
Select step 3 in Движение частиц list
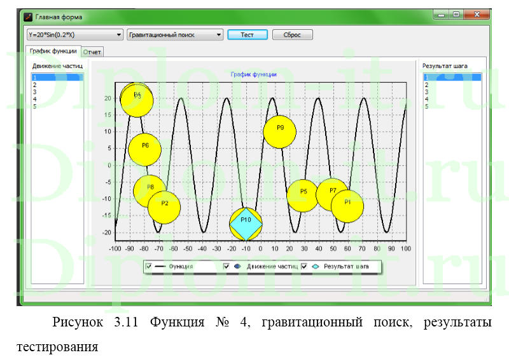coord(35,91)
